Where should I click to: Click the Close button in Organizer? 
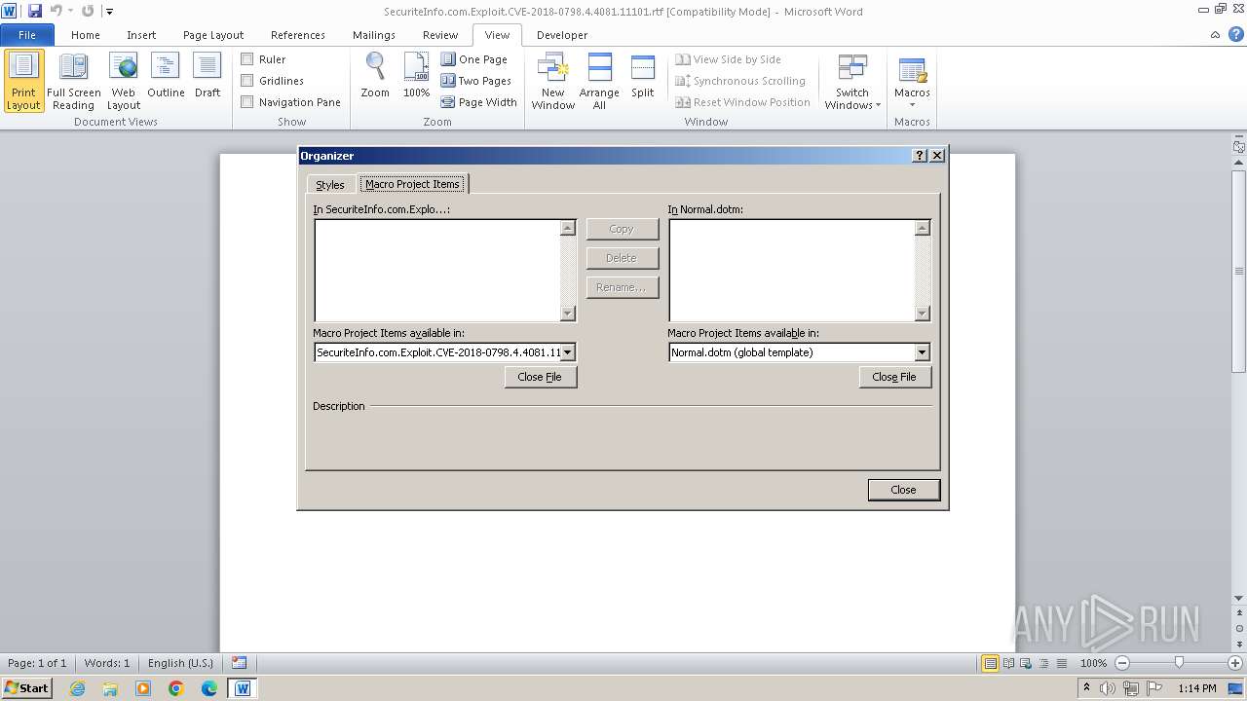(x=904, y=490)
